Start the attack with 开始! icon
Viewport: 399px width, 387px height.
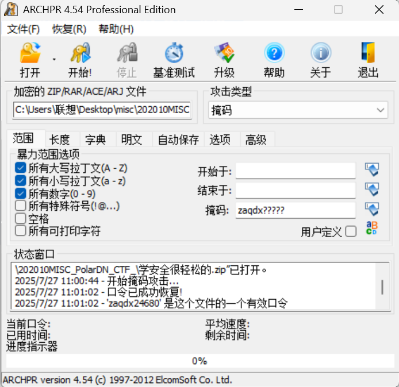(x=80, y=53)
